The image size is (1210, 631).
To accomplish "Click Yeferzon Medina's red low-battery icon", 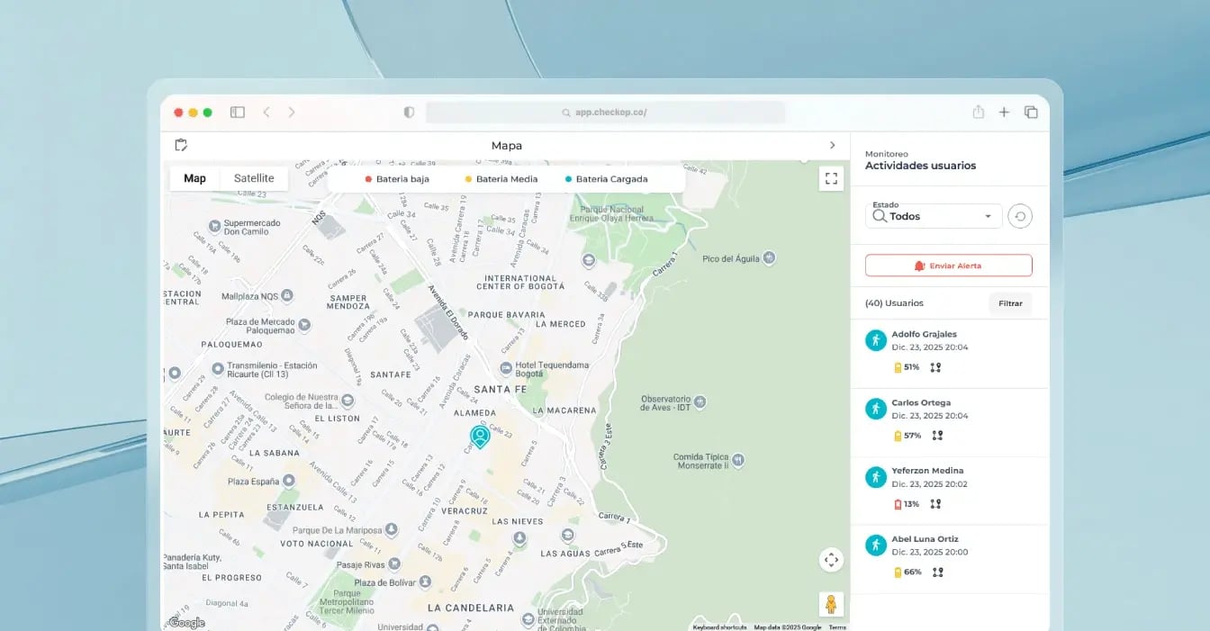I will (x=896, y=503).
